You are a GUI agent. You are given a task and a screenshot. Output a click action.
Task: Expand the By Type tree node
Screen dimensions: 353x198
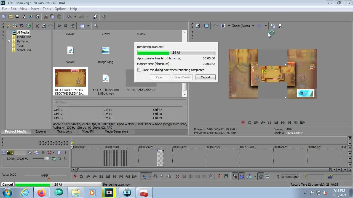(x=9, y=42)
